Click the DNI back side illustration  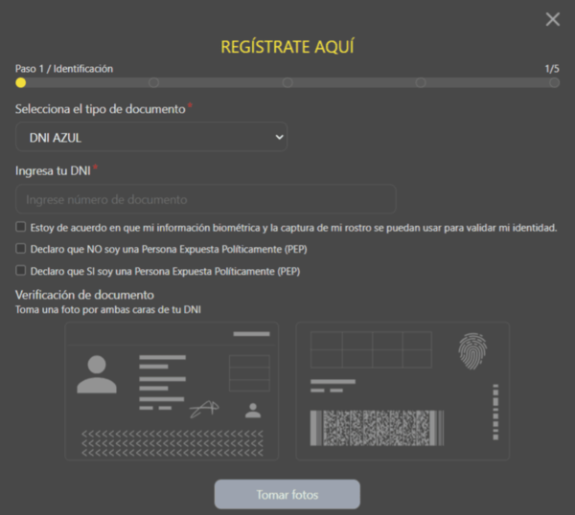click(402, 391)
